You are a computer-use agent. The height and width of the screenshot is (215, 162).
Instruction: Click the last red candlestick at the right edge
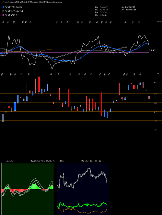tap(149, 97)
